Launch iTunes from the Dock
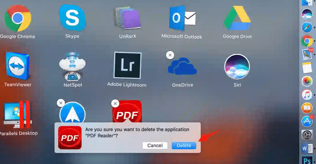 pos(307,95)
